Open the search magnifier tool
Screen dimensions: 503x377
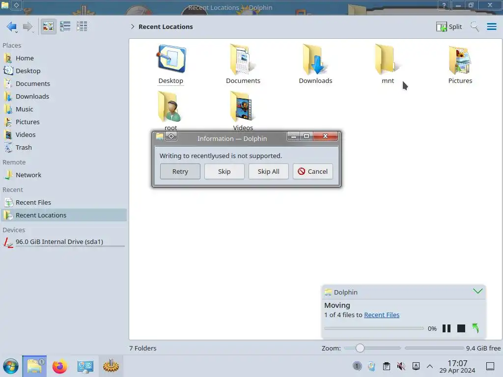coord(475,27)
